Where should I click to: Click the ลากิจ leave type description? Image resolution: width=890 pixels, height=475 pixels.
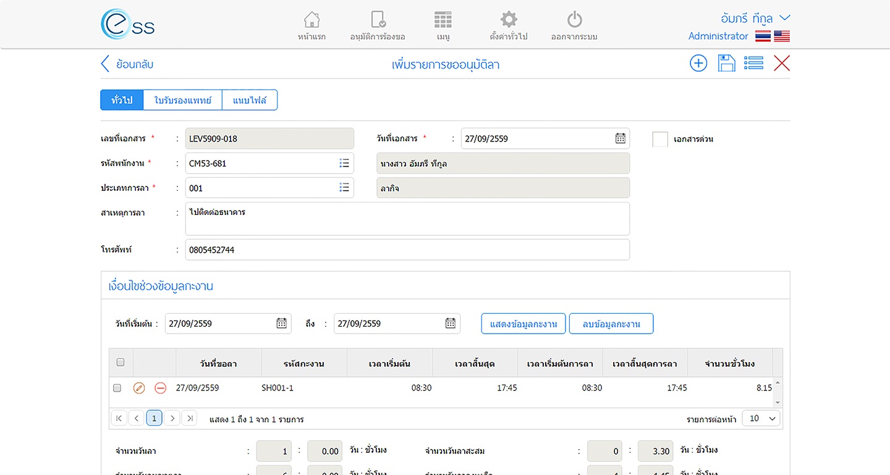(503, 188)
